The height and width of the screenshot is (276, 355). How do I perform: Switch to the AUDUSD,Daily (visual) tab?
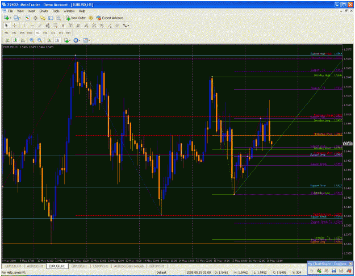[x=128, y=266]
